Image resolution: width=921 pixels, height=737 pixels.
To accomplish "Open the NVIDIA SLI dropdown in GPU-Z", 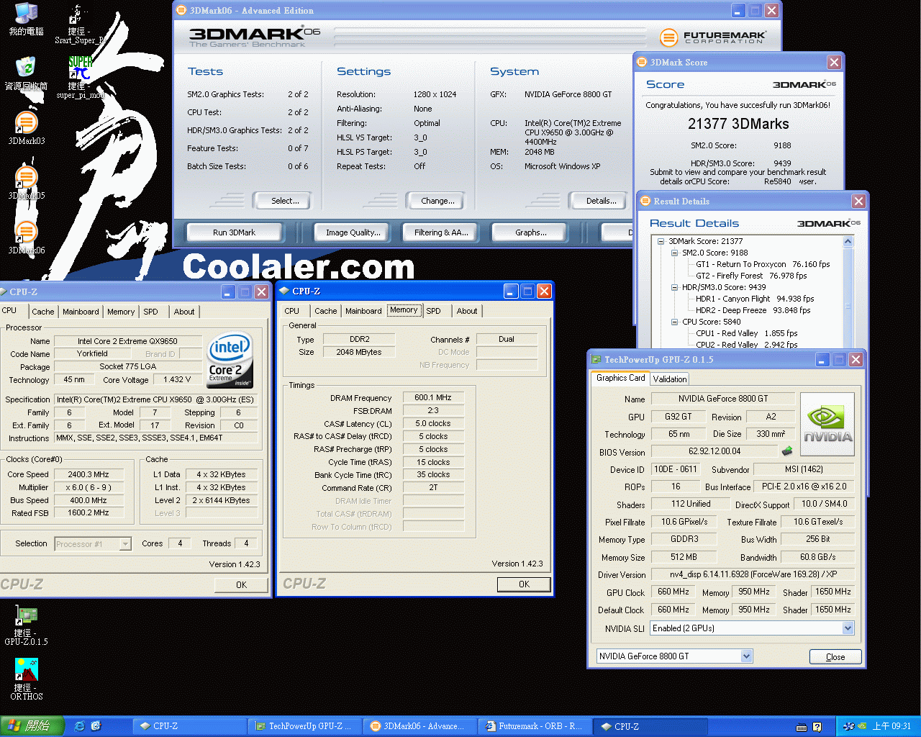I will point(848,628).
